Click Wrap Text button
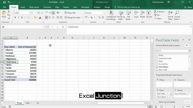This screenshot has width=193, height=108. (x=70, y=13)
